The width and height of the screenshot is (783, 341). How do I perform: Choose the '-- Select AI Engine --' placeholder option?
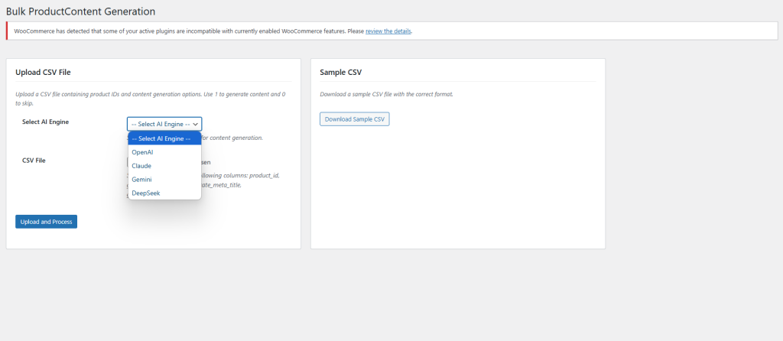click(x=164, y=139)
